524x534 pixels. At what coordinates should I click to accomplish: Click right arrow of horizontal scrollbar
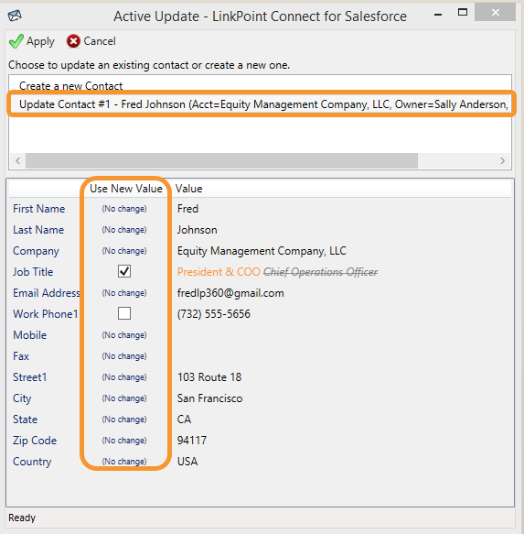[x=502, y=160]
